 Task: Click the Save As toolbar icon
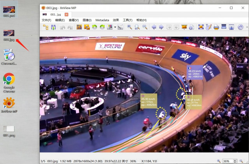pyautogui.click(x=54, y=27)
